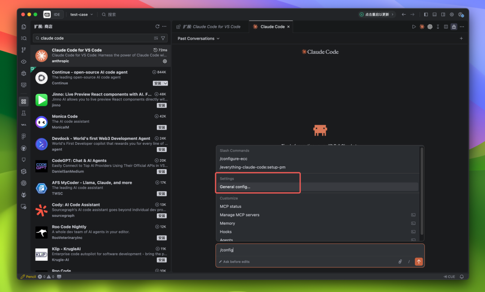The image size is (485, 292).
Task: Toggle the bottom panel layout button
Action: 435,14
